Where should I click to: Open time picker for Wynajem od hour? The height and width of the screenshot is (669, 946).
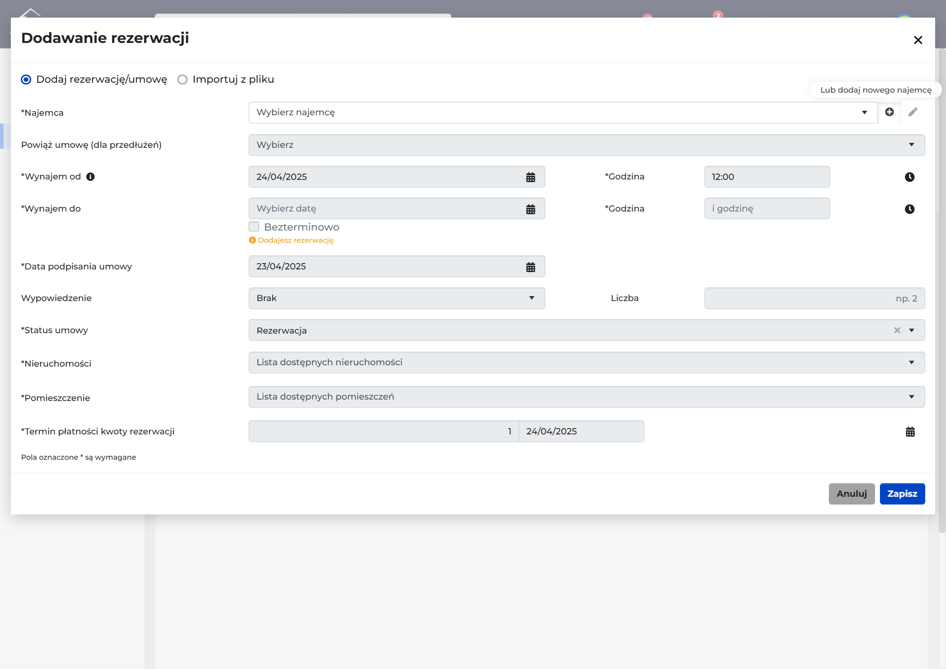coord(909,177)
